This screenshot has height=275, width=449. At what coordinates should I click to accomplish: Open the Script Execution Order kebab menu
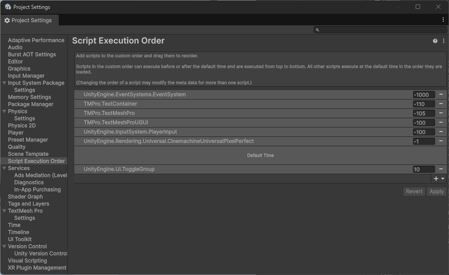pyautogui.click(x=444, y=41)
